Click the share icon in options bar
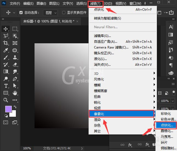Image resolution: width=177 pixels, height=151 pixels. (x=171, y=12)
